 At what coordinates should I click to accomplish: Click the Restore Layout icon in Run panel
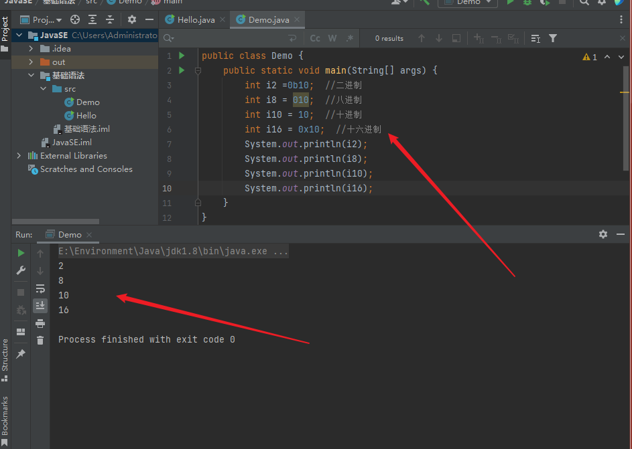(21, 332)
